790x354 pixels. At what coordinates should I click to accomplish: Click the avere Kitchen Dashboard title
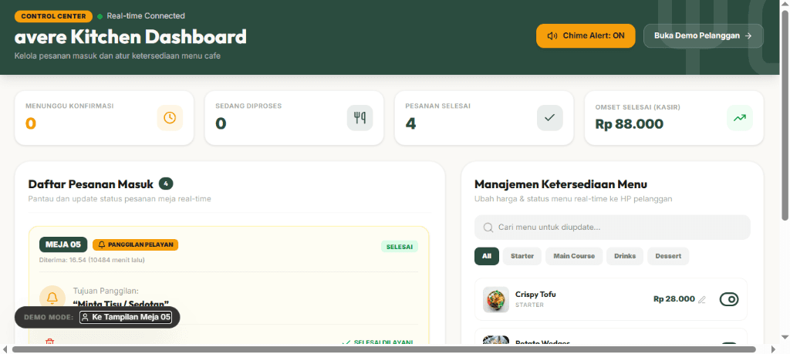click(130, 37)
